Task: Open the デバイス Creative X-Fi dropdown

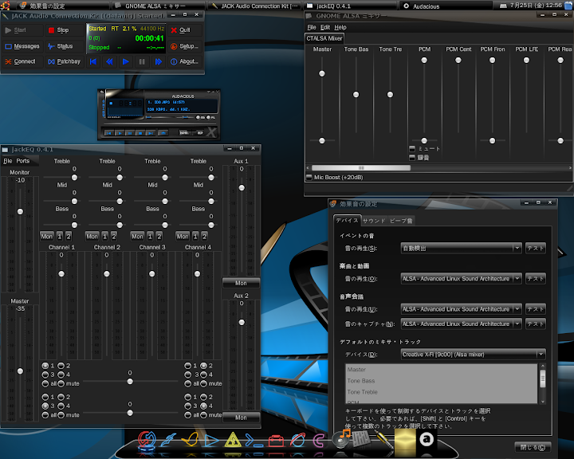Action: 473,354
